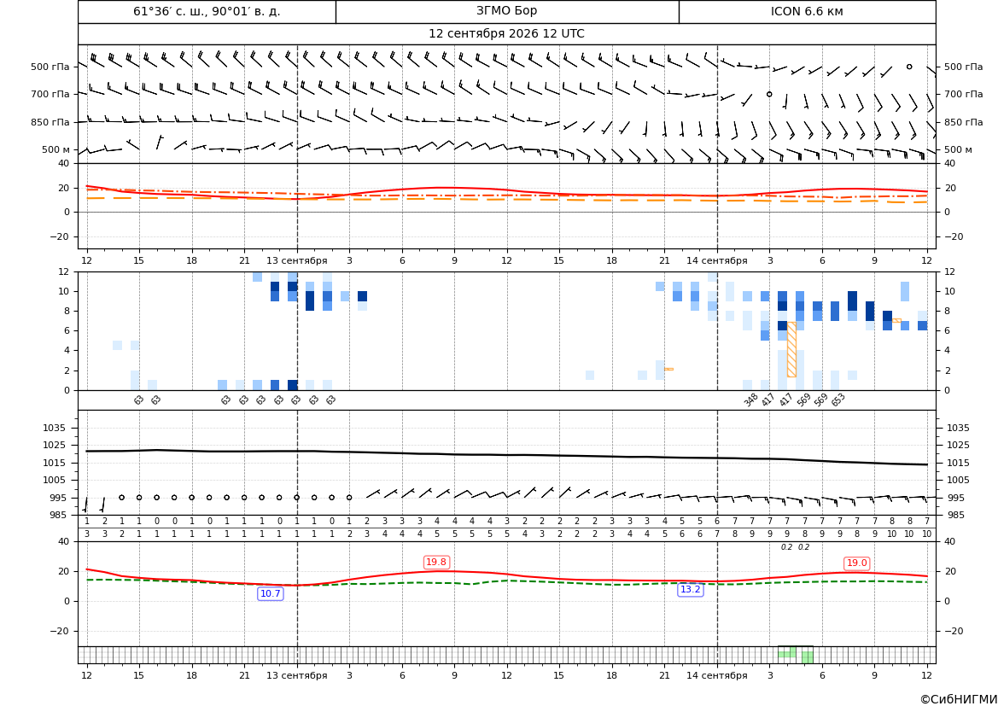
Task: Click the cloud base value 653 label
Action: 838,400
